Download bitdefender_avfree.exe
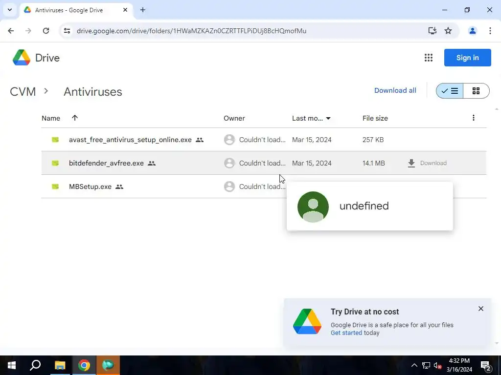 tap(427, 163)
